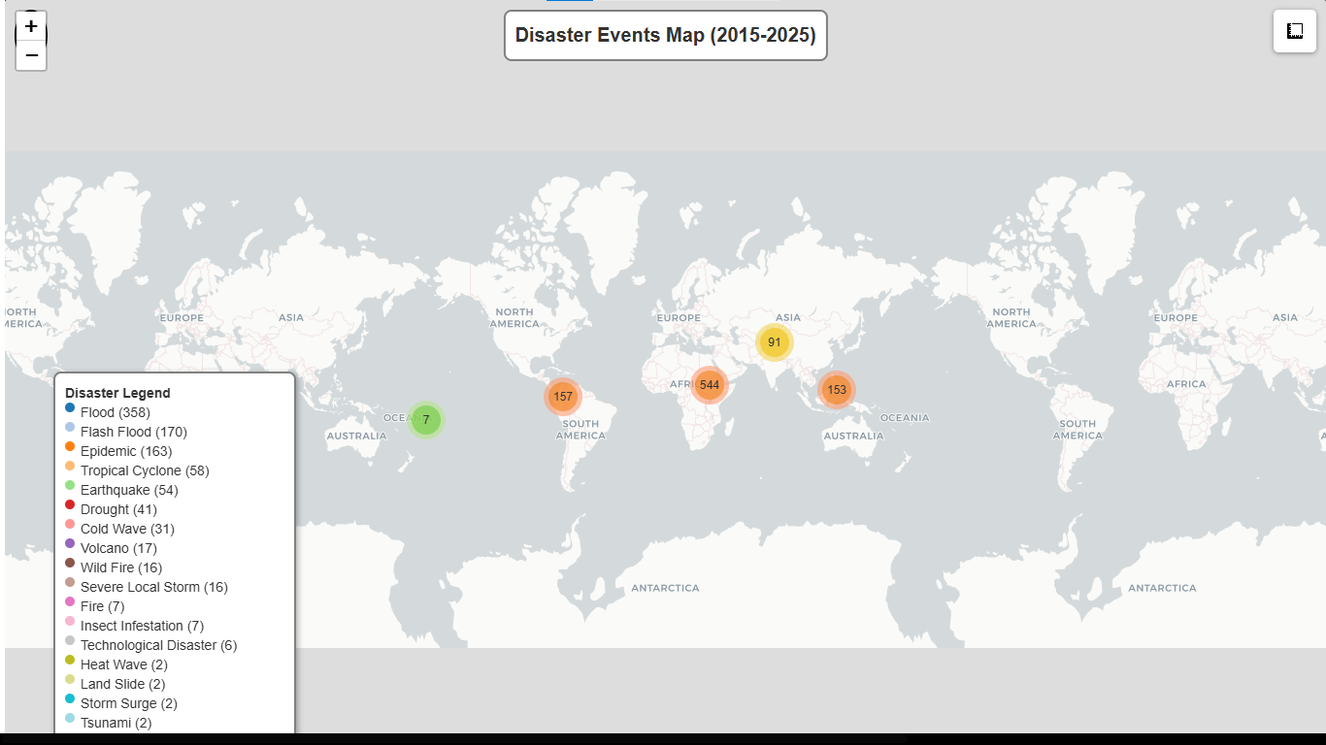Click the green cluster marker showing 7
Image resolution: width=1326 pixels, height=745 pixels.
click(425, 420)
